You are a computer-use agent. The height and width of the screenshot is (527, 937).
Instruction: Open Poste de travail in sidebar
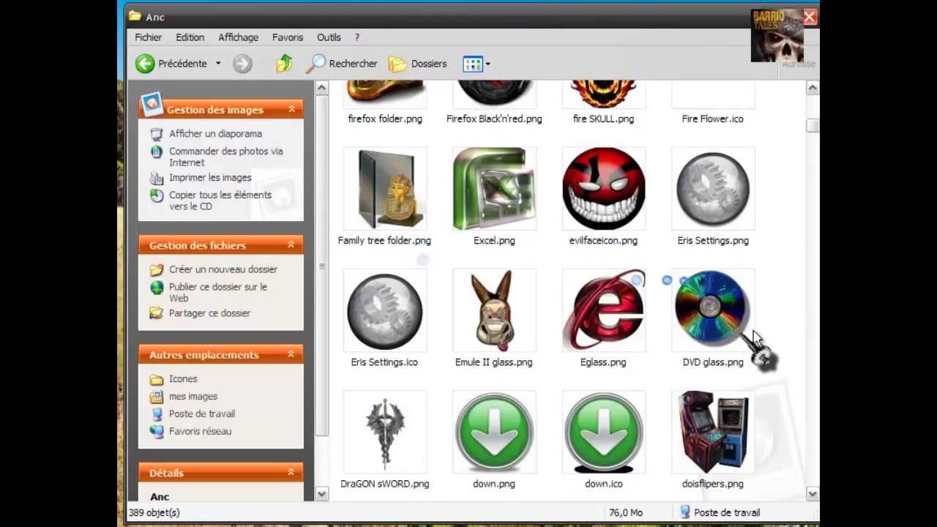point(201,414)
